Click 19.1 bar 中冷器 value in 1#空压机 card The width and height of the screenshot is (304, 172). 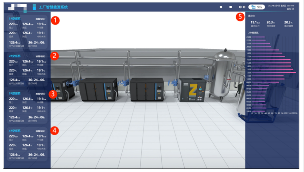coord(41,24)
